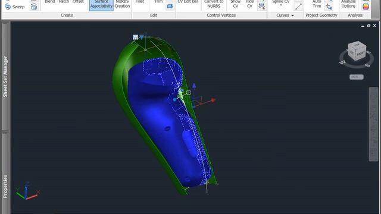Open the WCS coordinate system dropdown
The width and height of the screenshot is (381, 214).
click(356, 77)
